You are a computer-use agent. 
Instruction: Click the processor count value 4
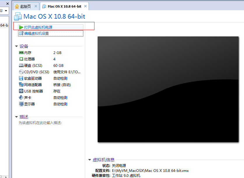54,59
